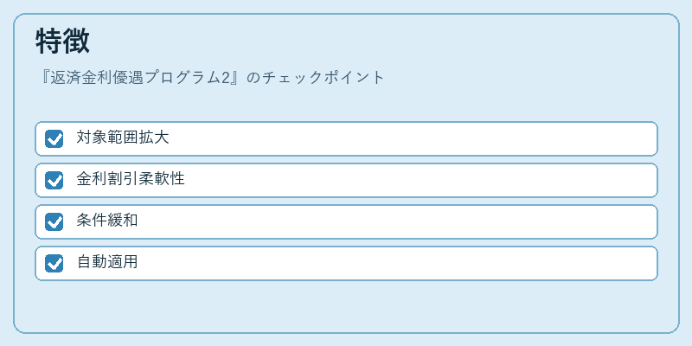Click the のチェックポイント subtitle text
This screenshot has width=692, height=346.
tap(316, 78)
